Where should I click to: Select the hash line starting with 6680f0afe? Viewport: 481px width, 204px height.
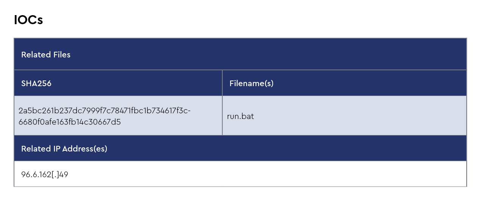point(70,122)
